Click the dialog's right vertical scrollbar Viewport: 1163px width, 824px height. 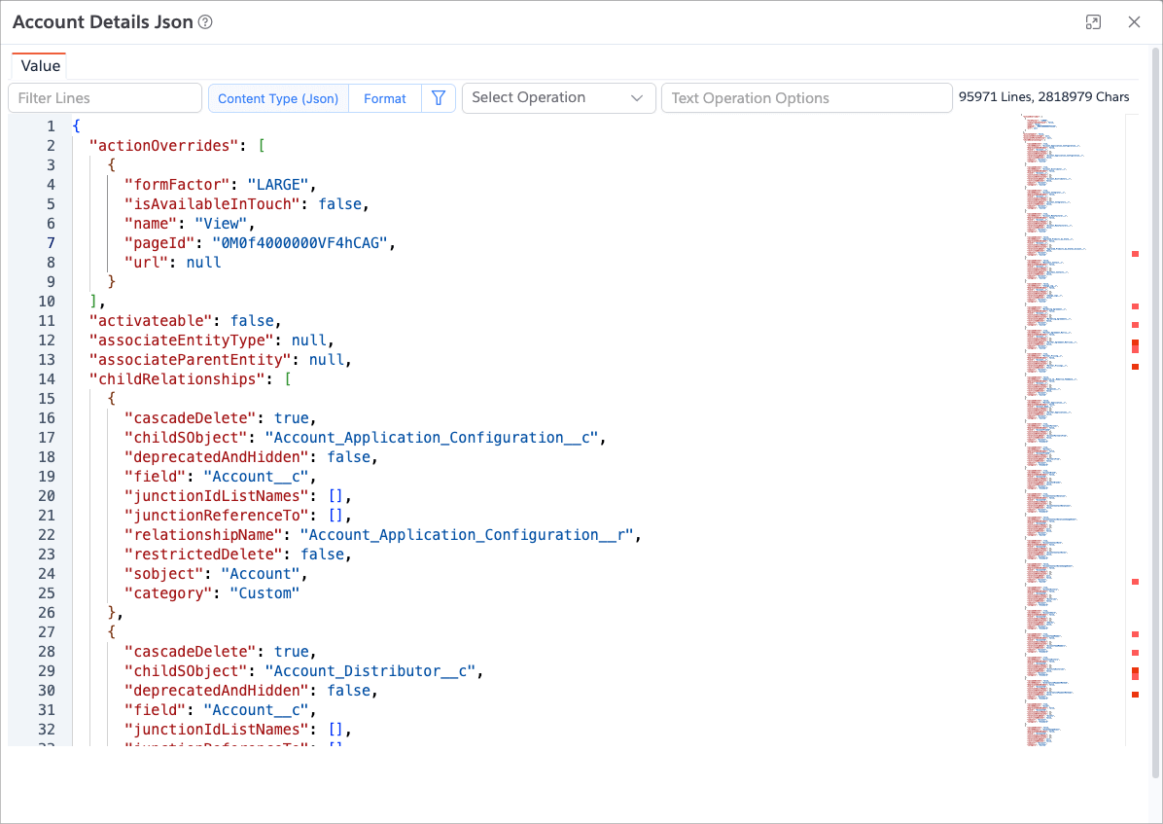point(1155,389)
